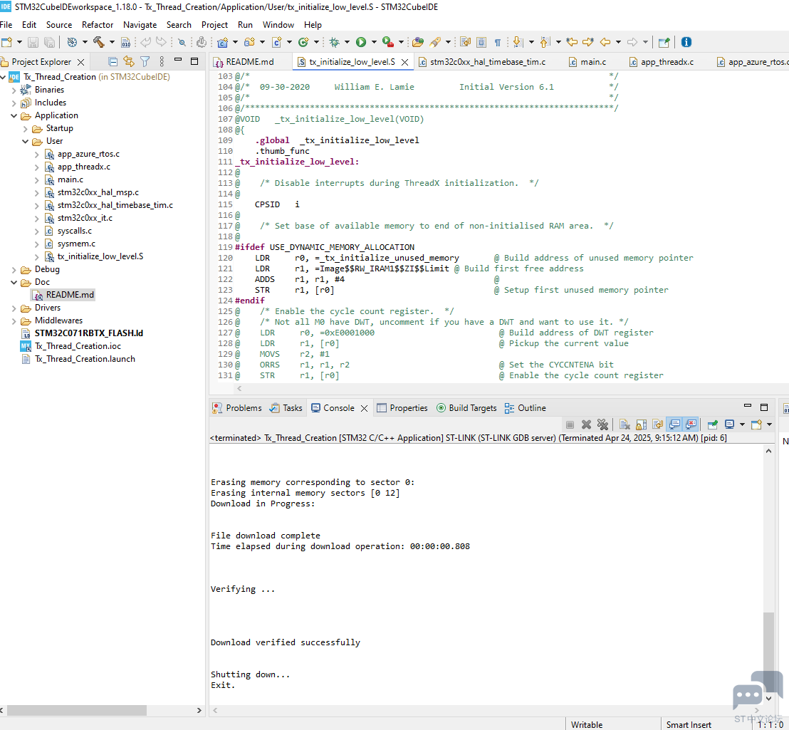Open the Build hammer dropdown arrow

click(x=112, y=42)
